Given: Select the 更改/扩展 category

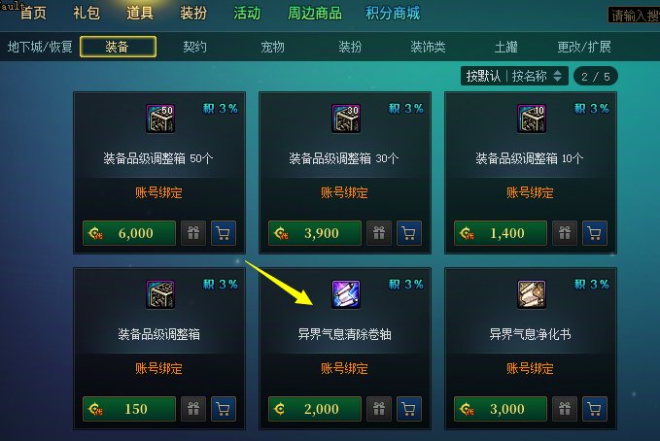Looking at the screenshot, I should coord(584,47).
